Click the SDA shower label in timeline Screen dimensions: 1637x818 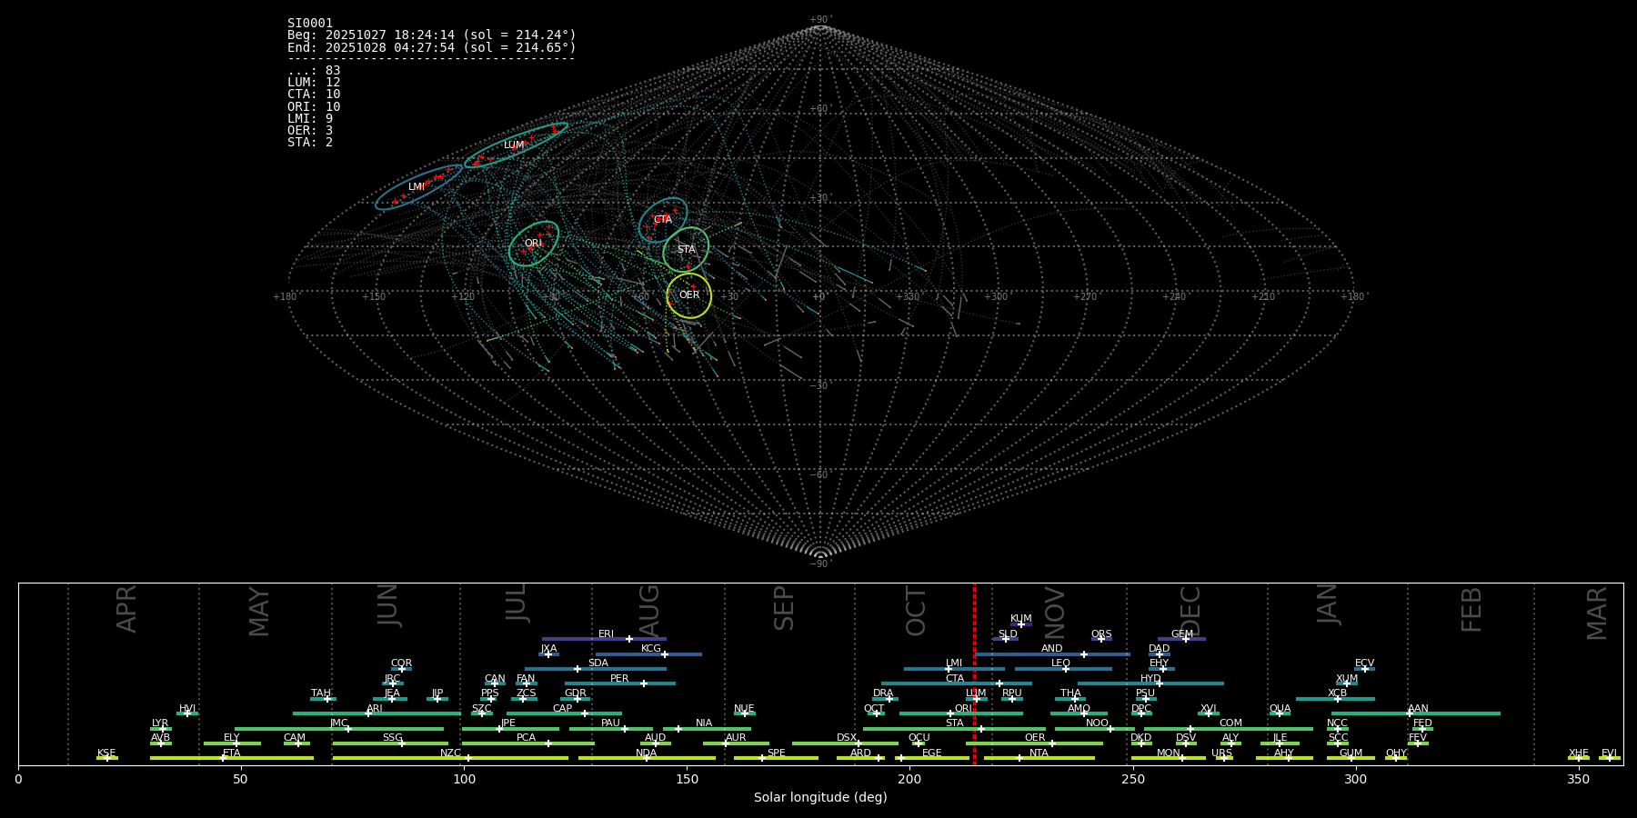(x=598, y=663)
